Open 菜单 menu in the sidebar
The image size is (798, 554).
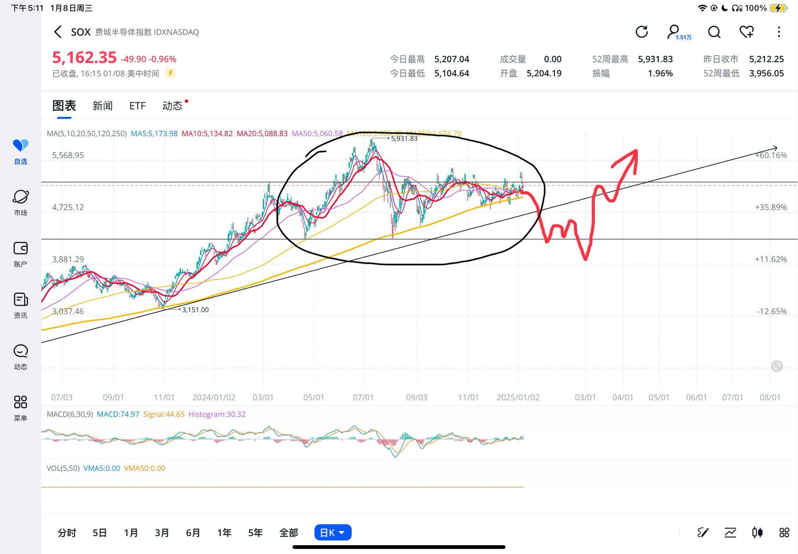pos(21,408)
